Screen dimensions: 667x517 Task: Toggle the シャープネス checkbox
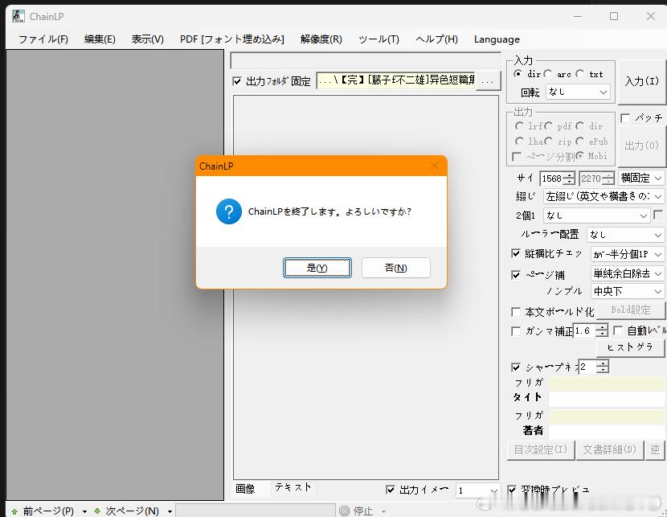516,367
